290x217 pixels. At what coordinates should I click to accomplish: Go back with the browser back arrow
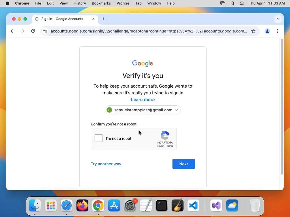pos(12,31)
